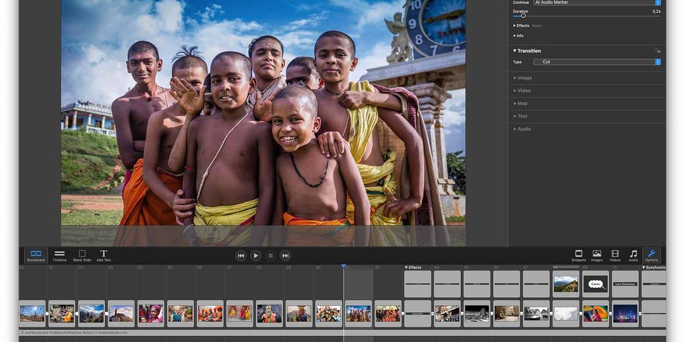Toggle the Options panel wrench icon
The width and height of the screenshot is (685, 342).
click(x=651, y=255)
